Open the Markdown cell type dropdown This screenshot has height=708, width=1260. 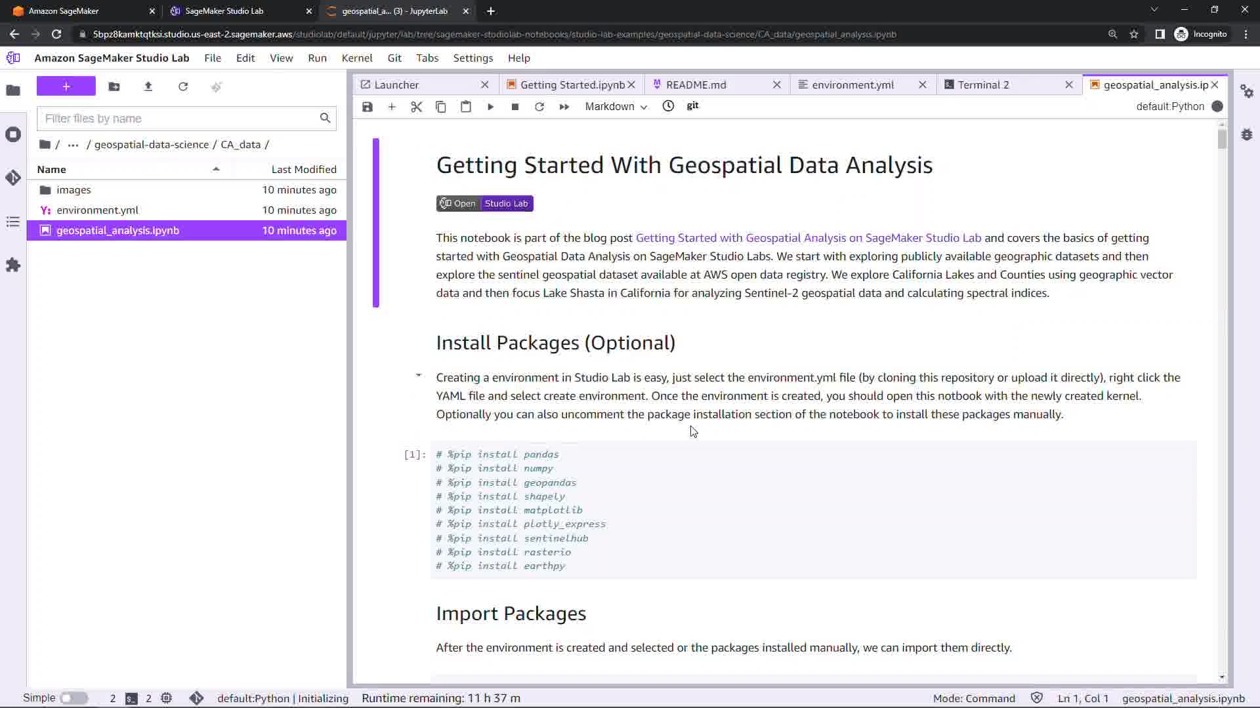pyautogui.click(x=615, y=107)
